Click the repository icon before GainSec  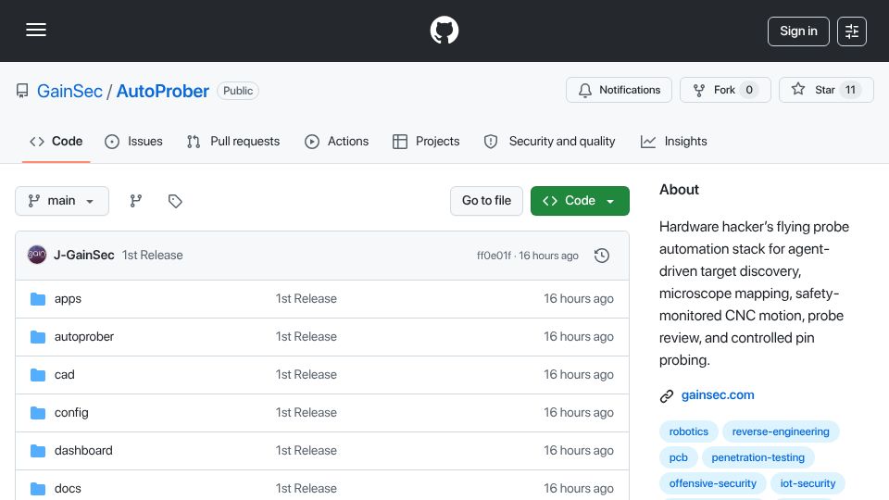tap(22, 91)
